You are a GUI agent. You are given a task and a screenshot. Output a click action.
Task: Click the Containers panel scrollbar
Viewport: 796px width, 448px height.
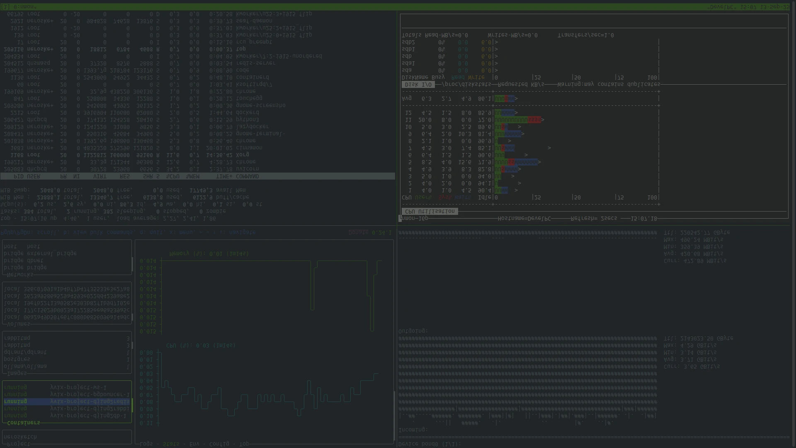(132, 405)
